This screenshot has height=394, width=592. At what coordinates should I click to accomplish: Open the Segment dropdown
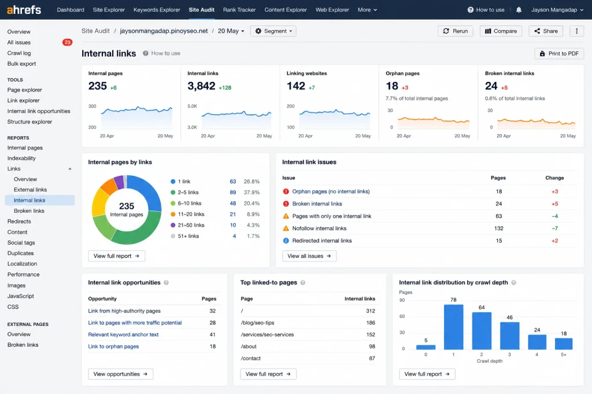273,31
